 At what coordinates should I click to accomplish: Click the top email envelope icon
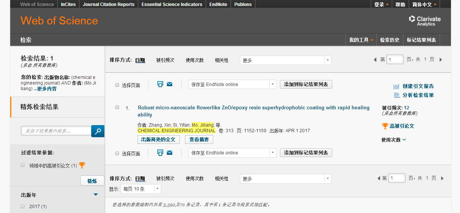click(x=170, y=84)
